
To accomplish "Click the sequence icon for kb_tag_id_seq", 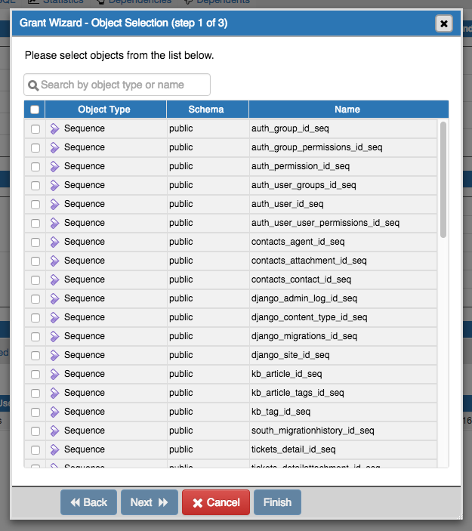I will click(54, 412).
